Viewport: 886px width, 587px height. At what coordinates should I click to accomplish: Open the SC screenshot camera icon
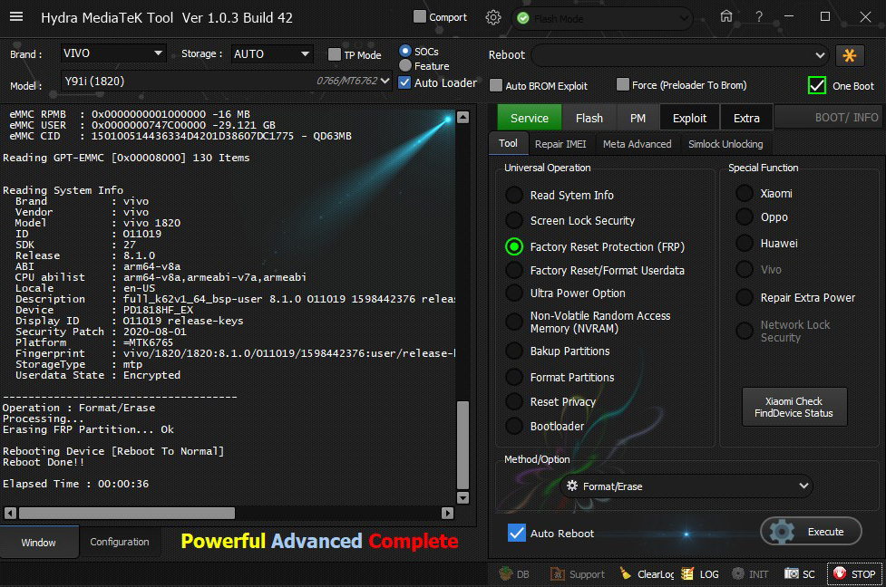pyautogui.click(x=792, y=573)
